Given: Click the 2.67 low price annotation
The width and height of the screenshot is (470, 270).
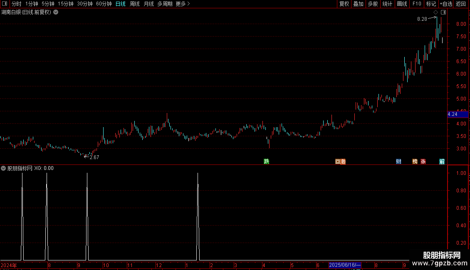Looking at the screenshot, I should 94,157.
